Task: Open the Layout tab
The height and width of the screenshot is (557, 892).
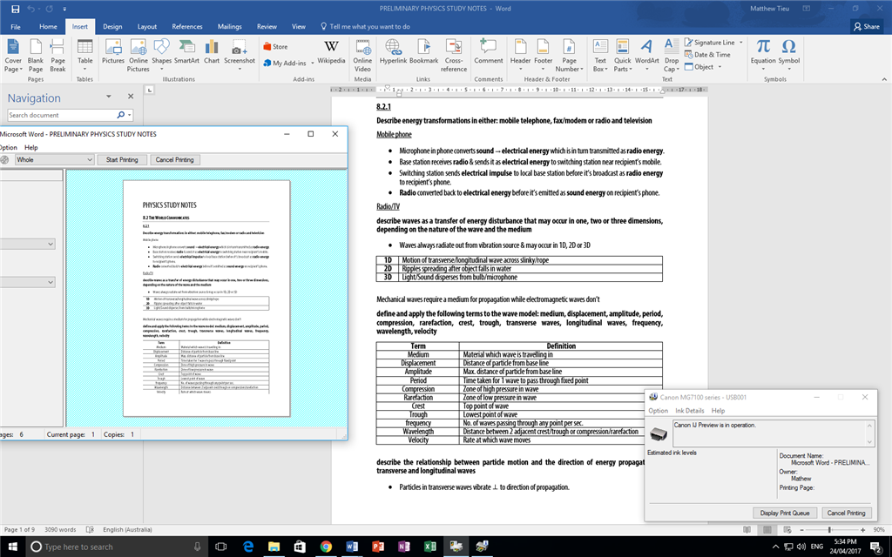Action: (146, 26)
